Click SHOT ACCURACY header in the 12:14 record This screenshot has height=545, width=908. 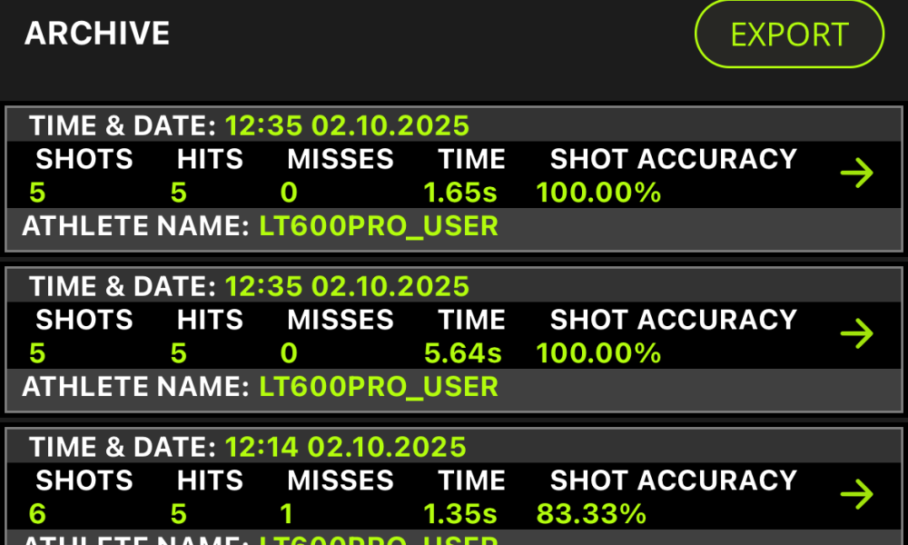click(673, 481)
